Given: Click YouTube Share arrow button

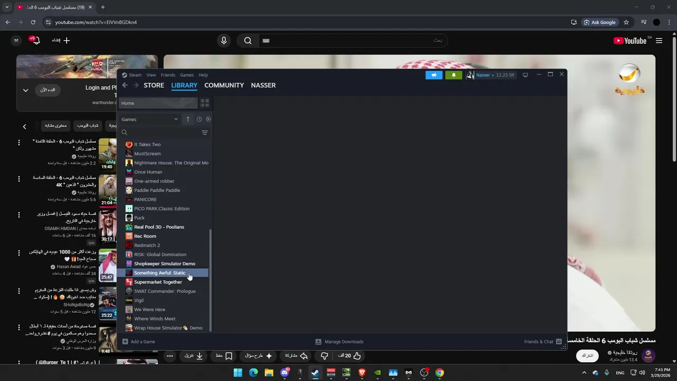Looking at the screenshot, I should click(296, 356).
